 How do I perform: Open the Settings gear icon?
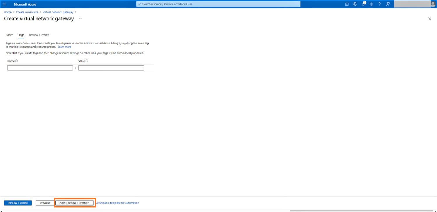371,4
